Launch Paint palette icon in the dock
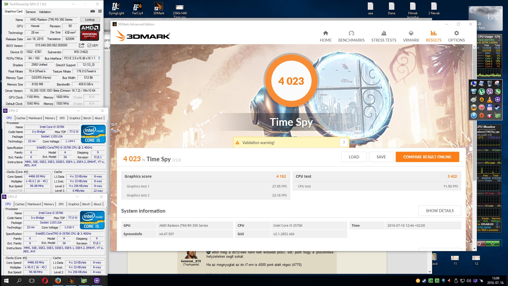508x286 pixels. [474, 100]
